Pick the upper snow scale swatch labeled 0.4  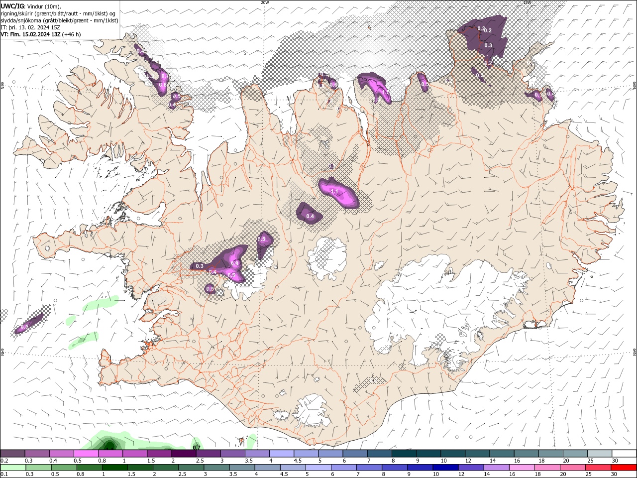[x=61, y=453]
